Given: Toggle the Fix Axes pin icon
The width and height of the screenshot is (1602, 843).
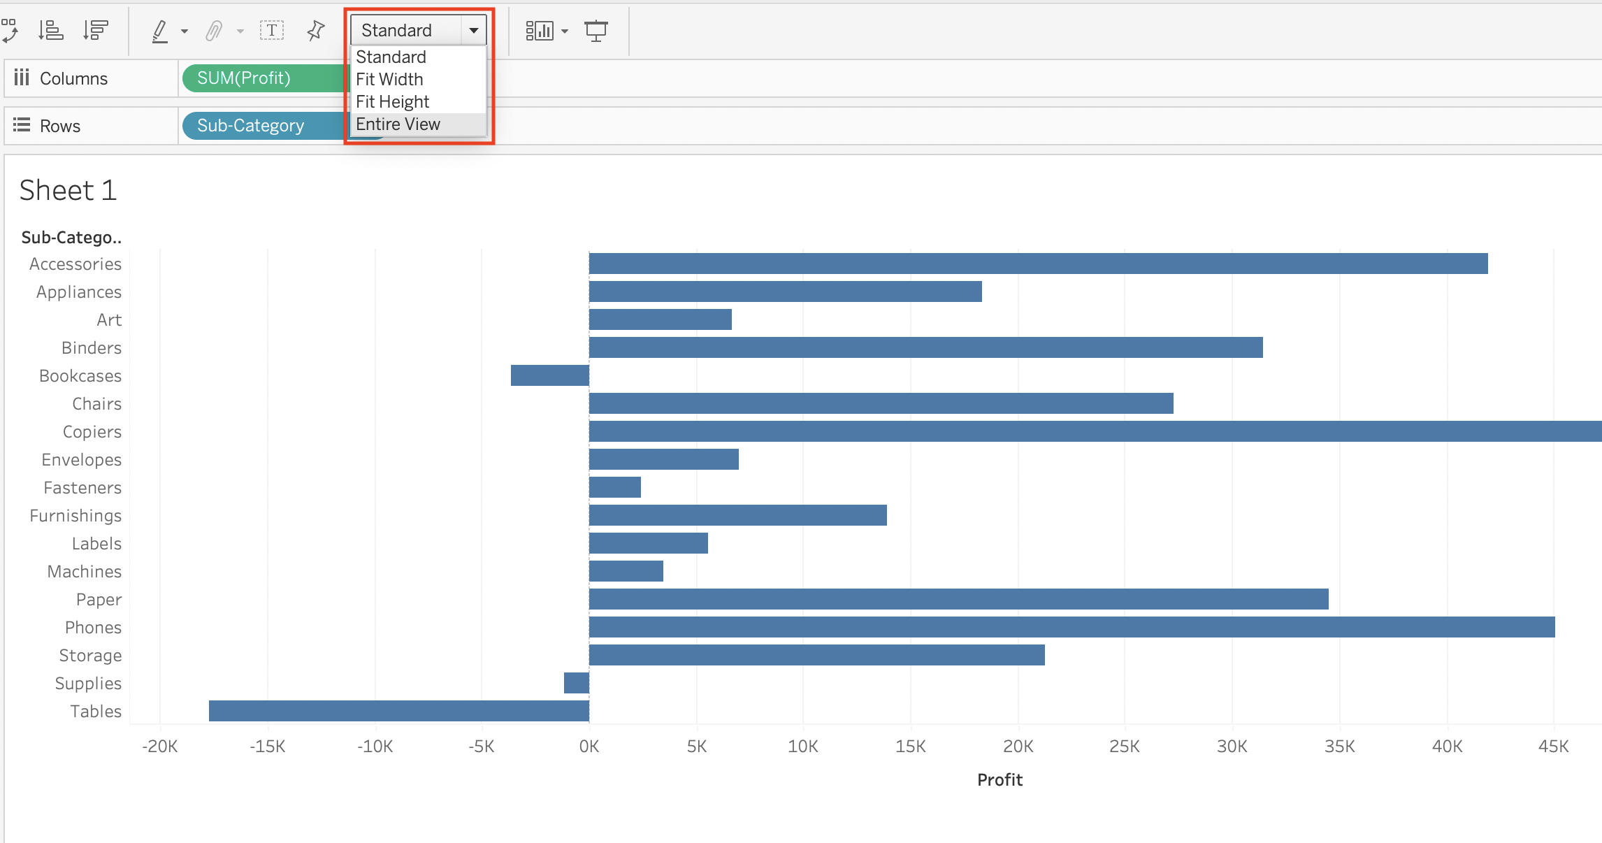Looking at the screenshot, I should [x=316, y=30].
